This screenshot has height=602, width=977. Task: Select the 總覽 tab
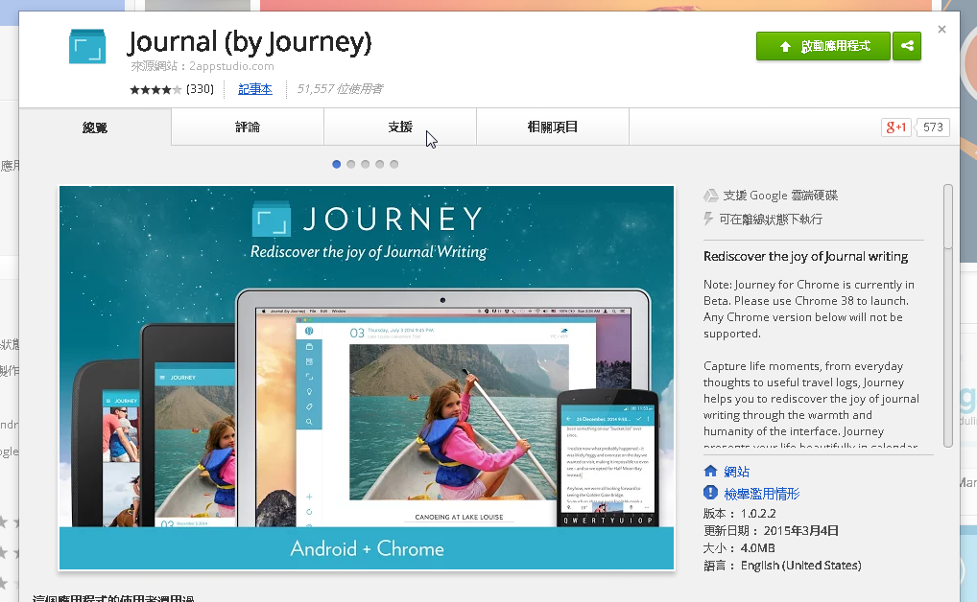pos(95,127)
